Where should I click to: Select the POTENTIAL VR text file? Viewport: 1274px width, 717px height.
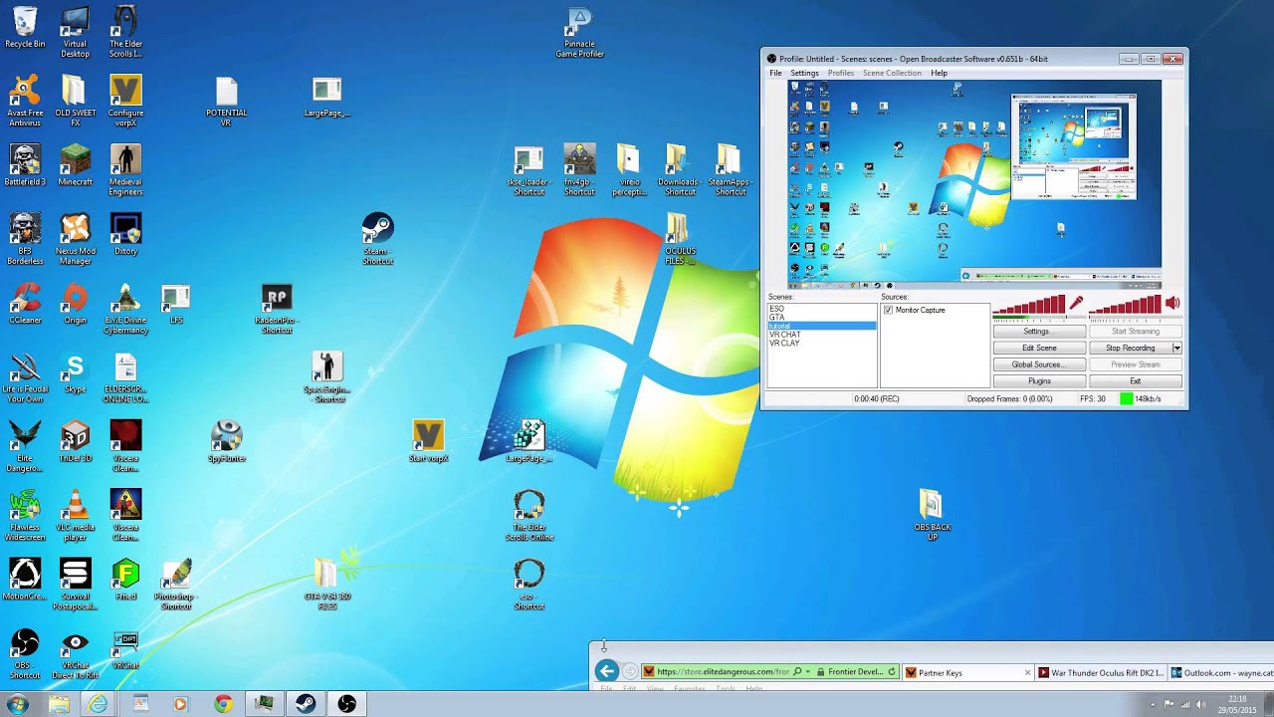point(226,102)
